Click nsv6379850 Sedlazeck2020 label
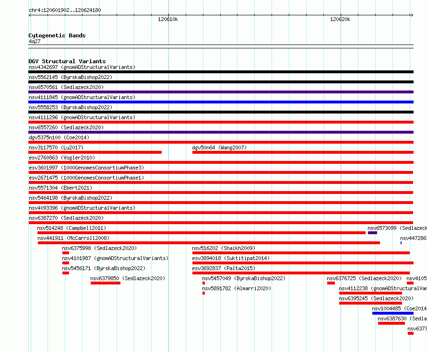Viewport: 427px width, 352px height. (128, 278)
